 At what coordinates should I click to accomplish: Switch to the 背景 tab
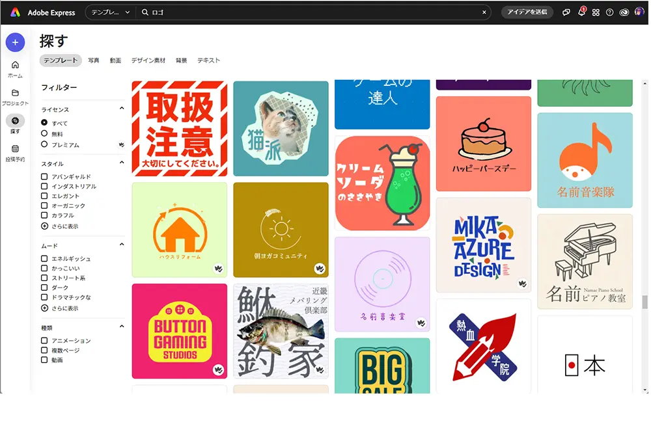point(182,60)
